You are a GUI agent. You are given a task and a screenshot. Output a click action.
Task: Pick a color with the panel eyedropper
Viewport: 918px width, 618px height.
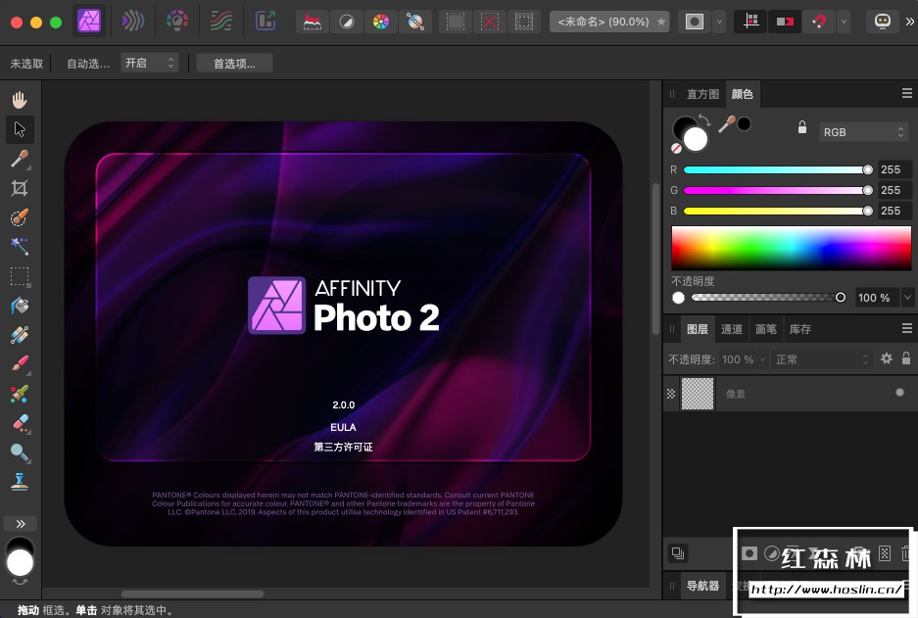727,123
